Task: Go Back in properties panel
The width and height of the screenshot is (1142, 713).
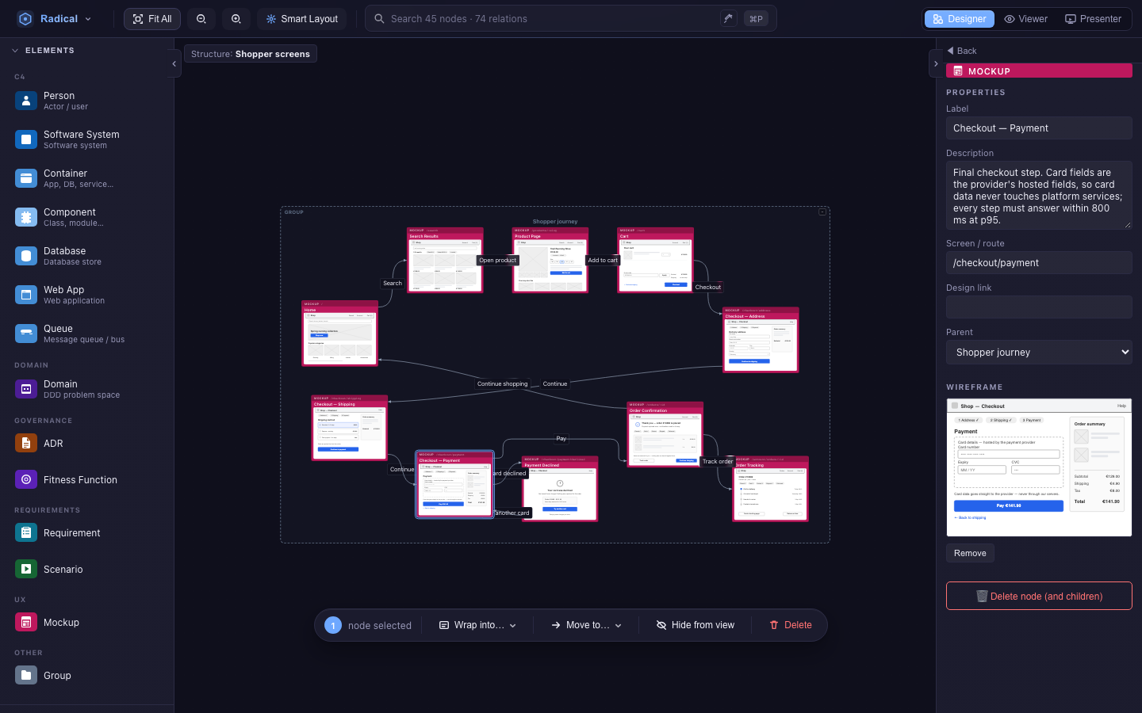Action: coord(962,51)
